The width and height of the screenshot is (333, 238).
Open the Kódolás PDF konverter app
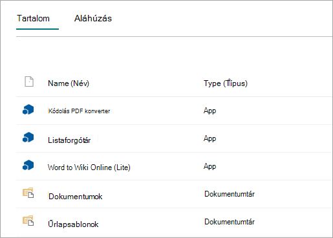[x=79, y=111]
